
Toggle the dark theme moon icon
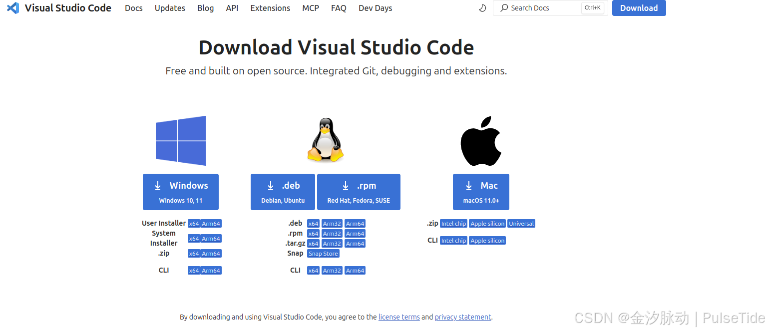482,8
